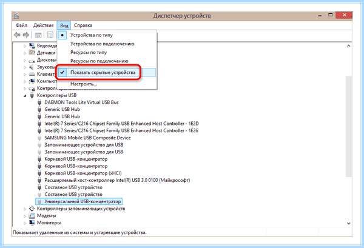Screen dimensions: 364x248
Task: Click the Клавиатуры keyboard category icon
Action: [32, 74]
